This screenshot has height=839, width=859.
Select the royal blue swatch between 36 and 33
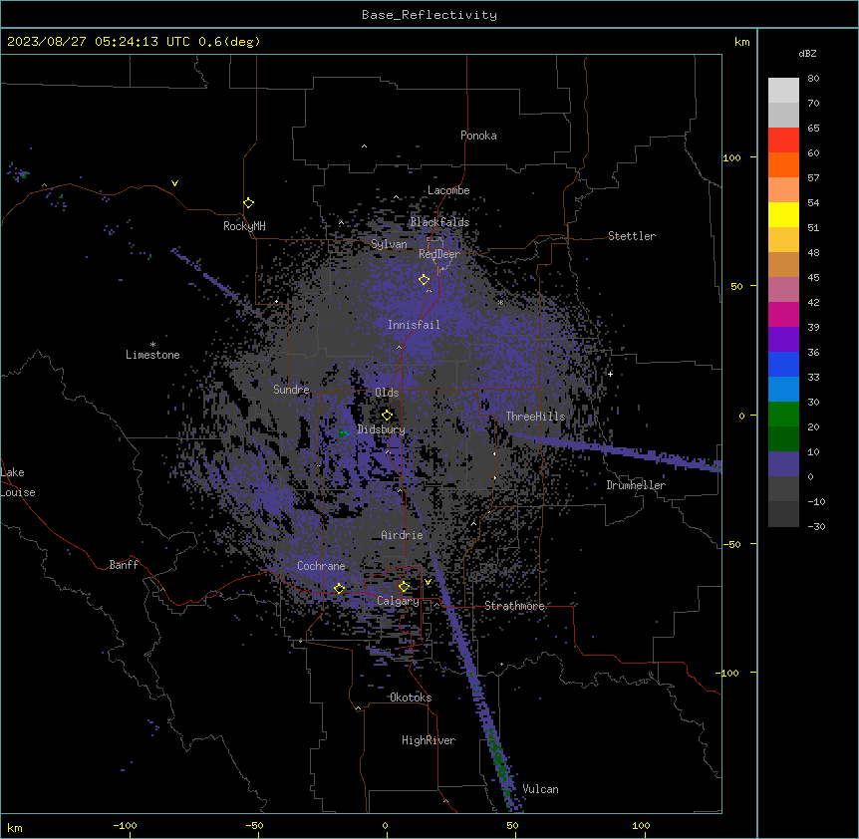[x=783, y=365]
